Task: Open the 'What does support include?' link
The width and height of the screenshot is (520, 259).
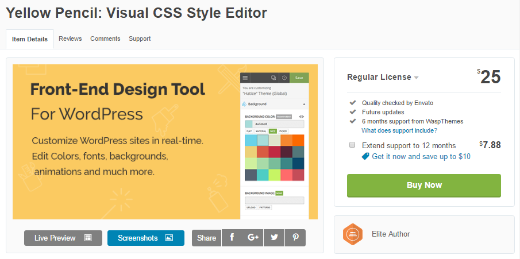Action: point(399,131)
